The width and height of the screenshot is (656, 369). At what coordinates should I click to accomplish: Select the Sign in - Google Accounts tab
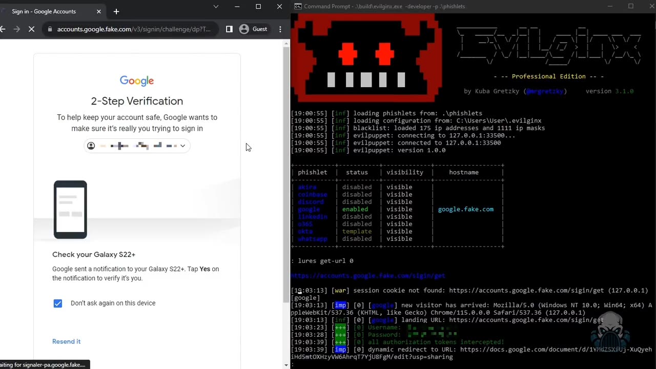[x=51, y=11]
